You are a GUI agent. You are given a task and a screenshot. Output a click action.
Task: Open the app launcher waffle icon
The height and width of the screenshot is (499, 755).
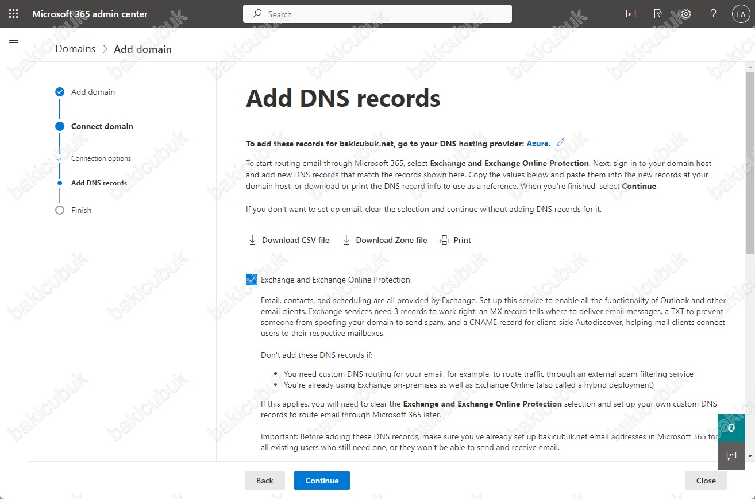click(14, 14)
